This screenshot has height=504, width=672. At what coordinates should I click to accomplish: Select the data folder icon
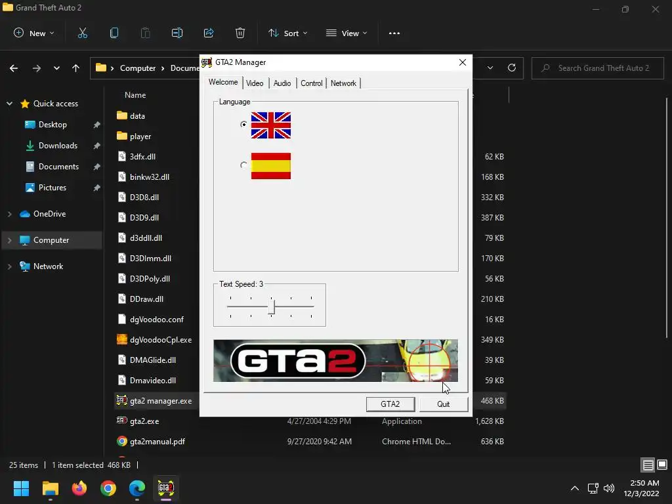pos(122,115)
